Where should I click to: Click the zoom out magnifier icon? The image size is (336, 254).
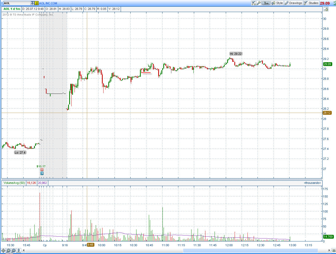coord(14,251)
